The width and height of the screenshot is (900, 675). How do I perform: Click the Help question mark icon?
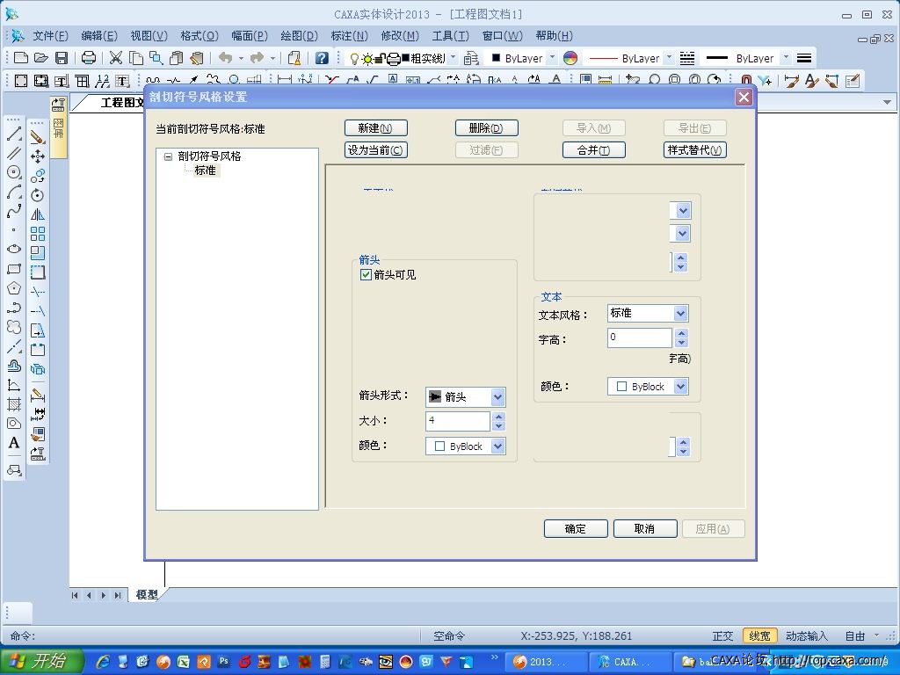(322, 58)
